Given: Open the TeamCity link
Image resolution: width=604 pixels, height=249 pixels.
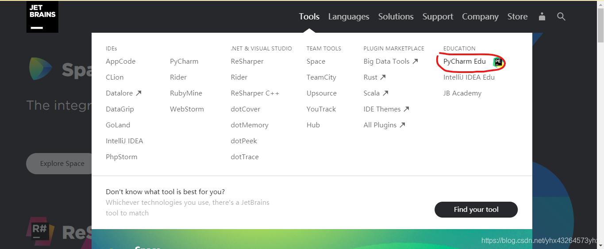Looking at the screenshot, I should coord(321,77).
